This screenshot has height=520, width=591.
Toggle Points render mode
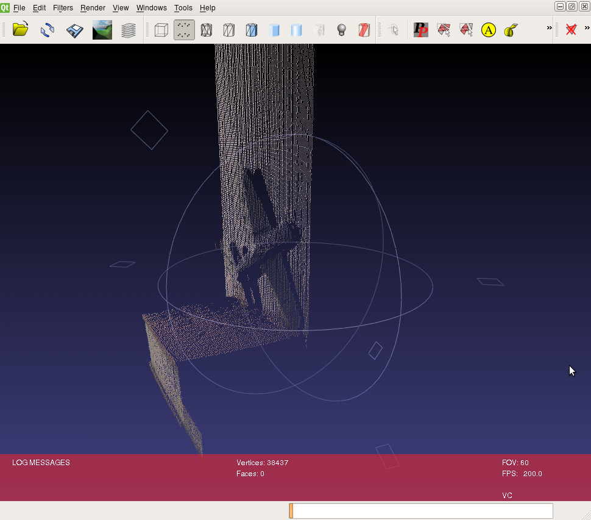[184, 30]
